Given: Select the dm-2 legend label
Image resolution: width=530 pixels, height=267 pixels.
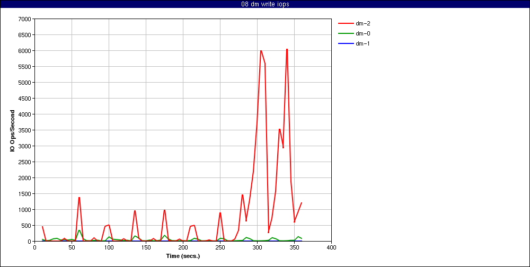Looking at the screenshot, I should pyautogui.click(x=363, y=23).
